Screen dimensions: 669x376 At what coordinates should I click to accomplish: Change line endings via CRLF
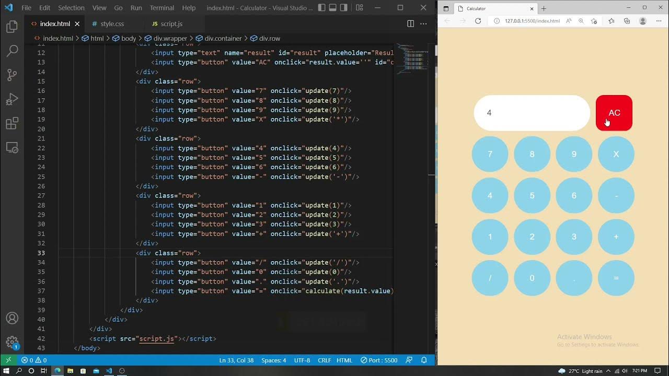click(x=325, y=360)
